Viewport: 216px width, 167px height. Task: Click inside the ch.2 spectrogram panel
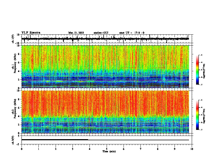105,112
